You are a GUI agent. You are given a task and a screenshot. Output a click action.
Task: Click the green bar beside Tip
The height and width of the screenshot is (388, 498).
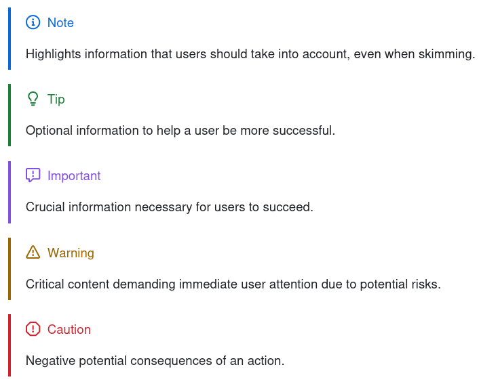(x=9, y=115)
